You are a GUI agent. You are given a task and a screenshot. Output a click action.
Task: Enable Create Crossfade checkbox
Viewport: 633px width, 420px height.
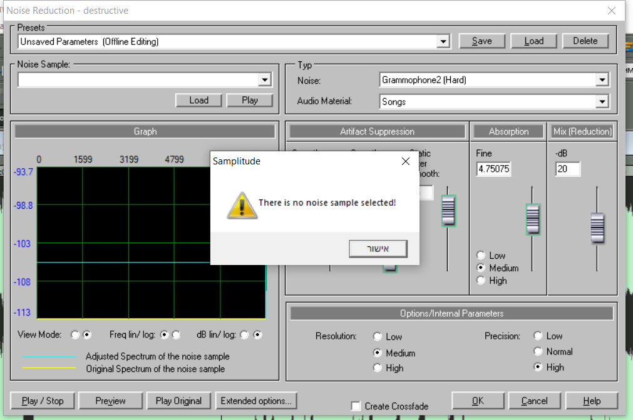(356, 406)
